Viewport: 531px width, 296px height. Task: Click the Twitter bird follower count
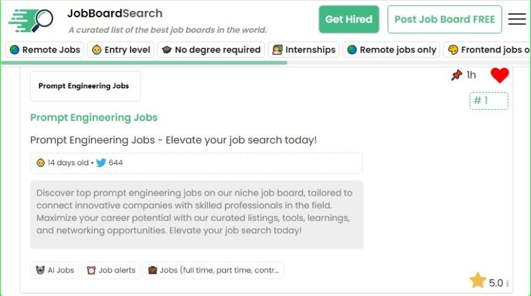pos(109,163)
